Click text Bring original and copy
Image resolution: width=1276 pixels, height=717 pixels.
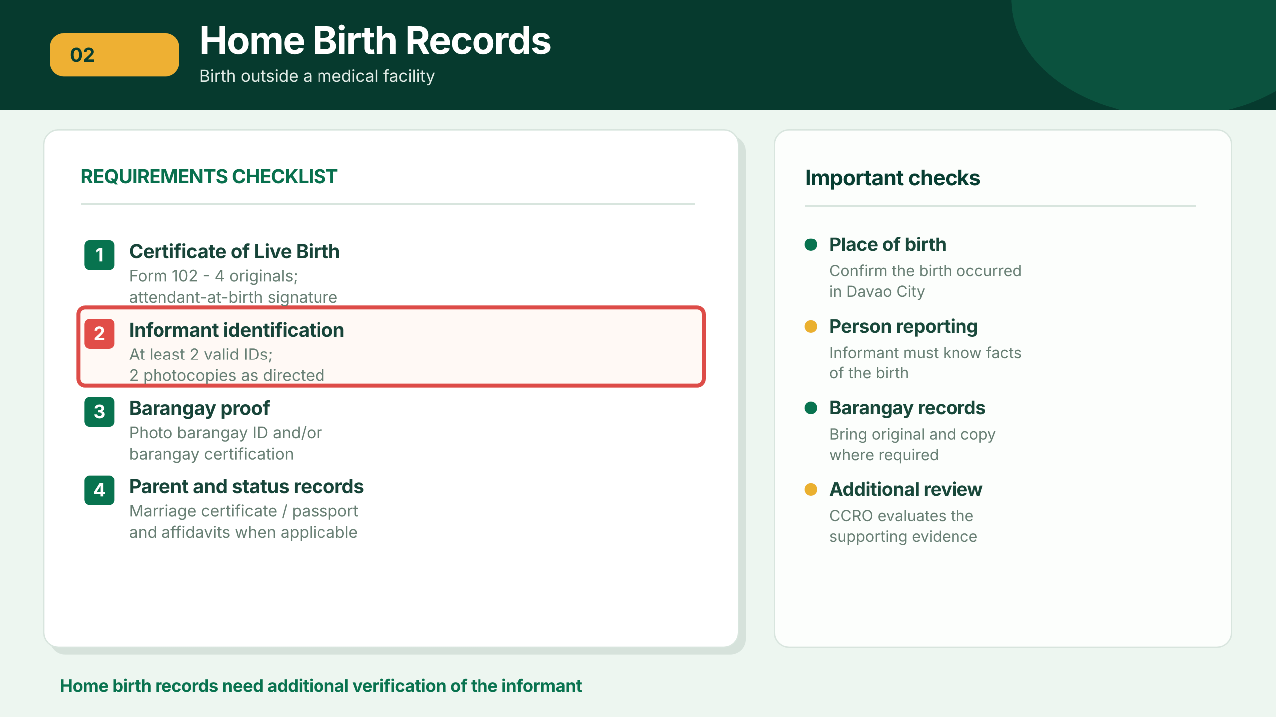coord(913,434)
